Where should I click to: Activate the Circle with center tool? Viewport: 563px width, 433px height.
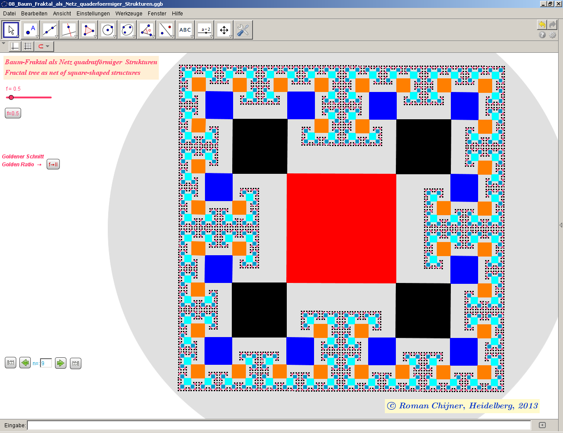[108, 30]
